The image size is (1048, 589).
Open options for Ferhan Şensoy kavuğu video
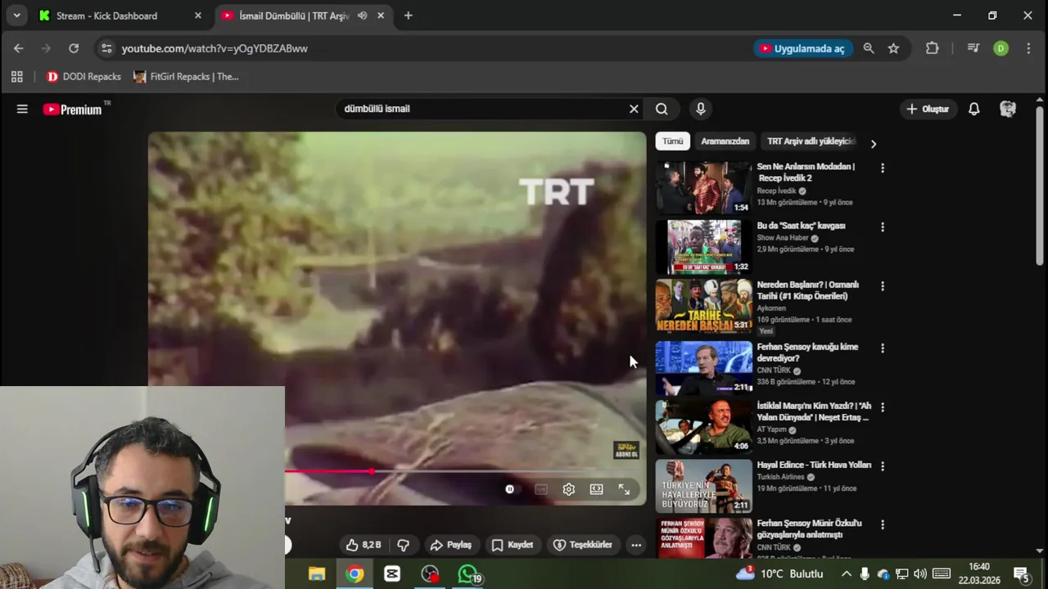coord(882,348)
